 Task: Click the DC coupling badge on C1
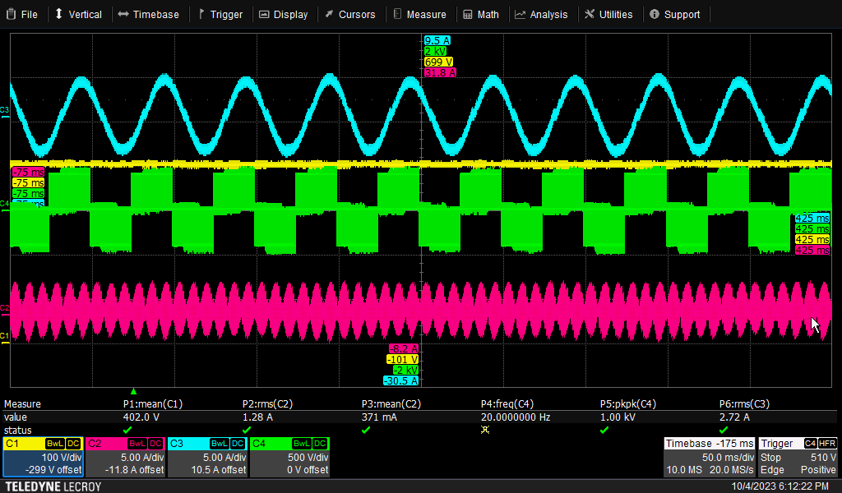(x=73, y=444)
